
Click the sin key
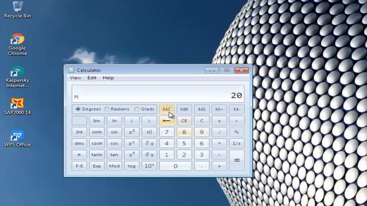pyautogui.click(x=114, y=132)
